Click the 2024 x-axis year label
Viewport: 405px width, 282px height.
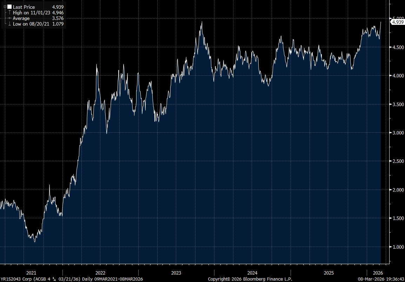[252, 273]
